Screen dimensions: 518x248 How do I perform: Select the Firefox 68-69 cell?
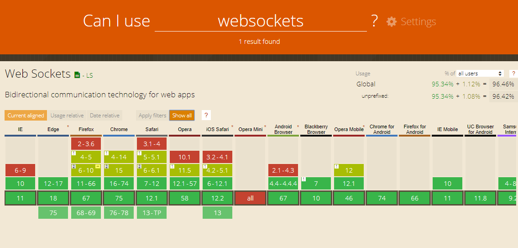pos(86,213)
